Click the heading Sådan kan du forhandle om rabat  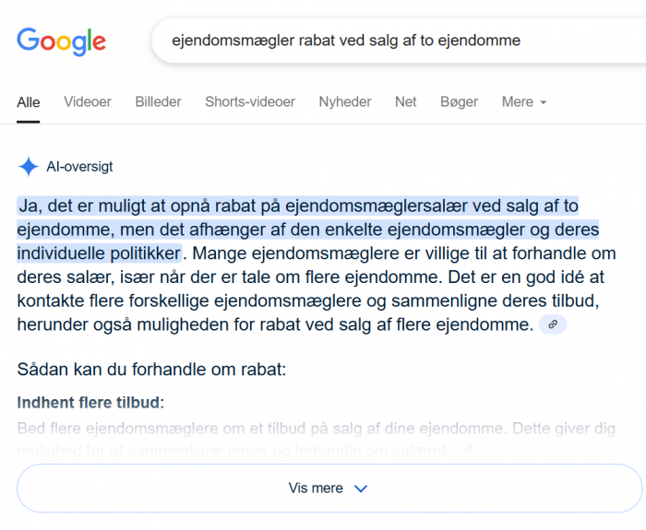151,371
